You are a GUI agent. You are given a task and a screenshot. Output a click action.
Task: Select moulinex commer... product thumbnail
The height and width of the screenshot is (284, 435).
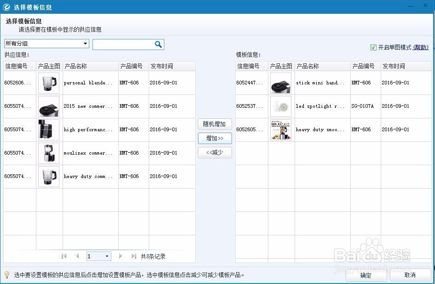pyautogui.click(x=49, y=153)
